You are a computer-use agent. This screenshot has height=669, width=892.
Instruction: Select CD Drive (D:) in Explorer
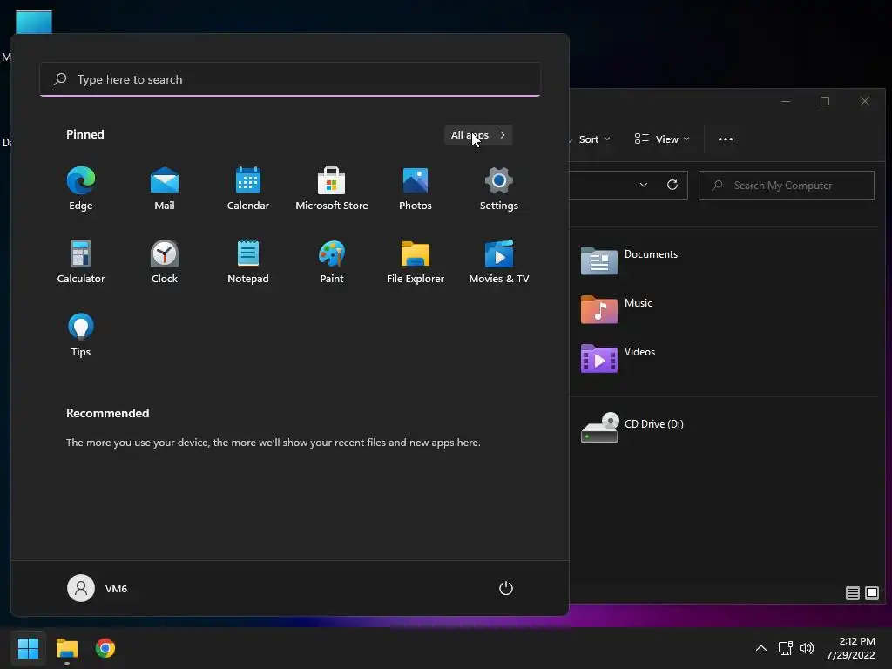[x=632, y=427]
